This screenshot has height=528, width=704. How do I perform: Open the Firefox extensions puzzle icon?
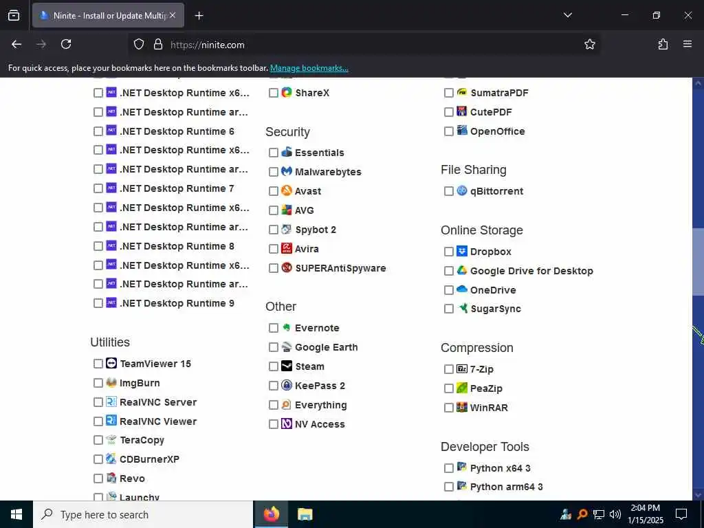pos(663,44)
